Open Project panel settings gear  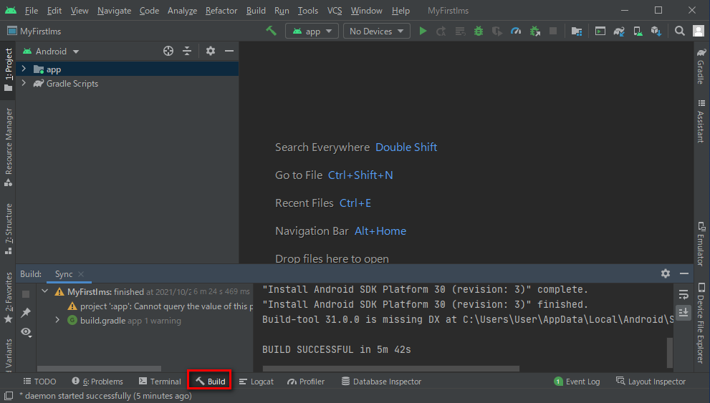click(211, 51)
